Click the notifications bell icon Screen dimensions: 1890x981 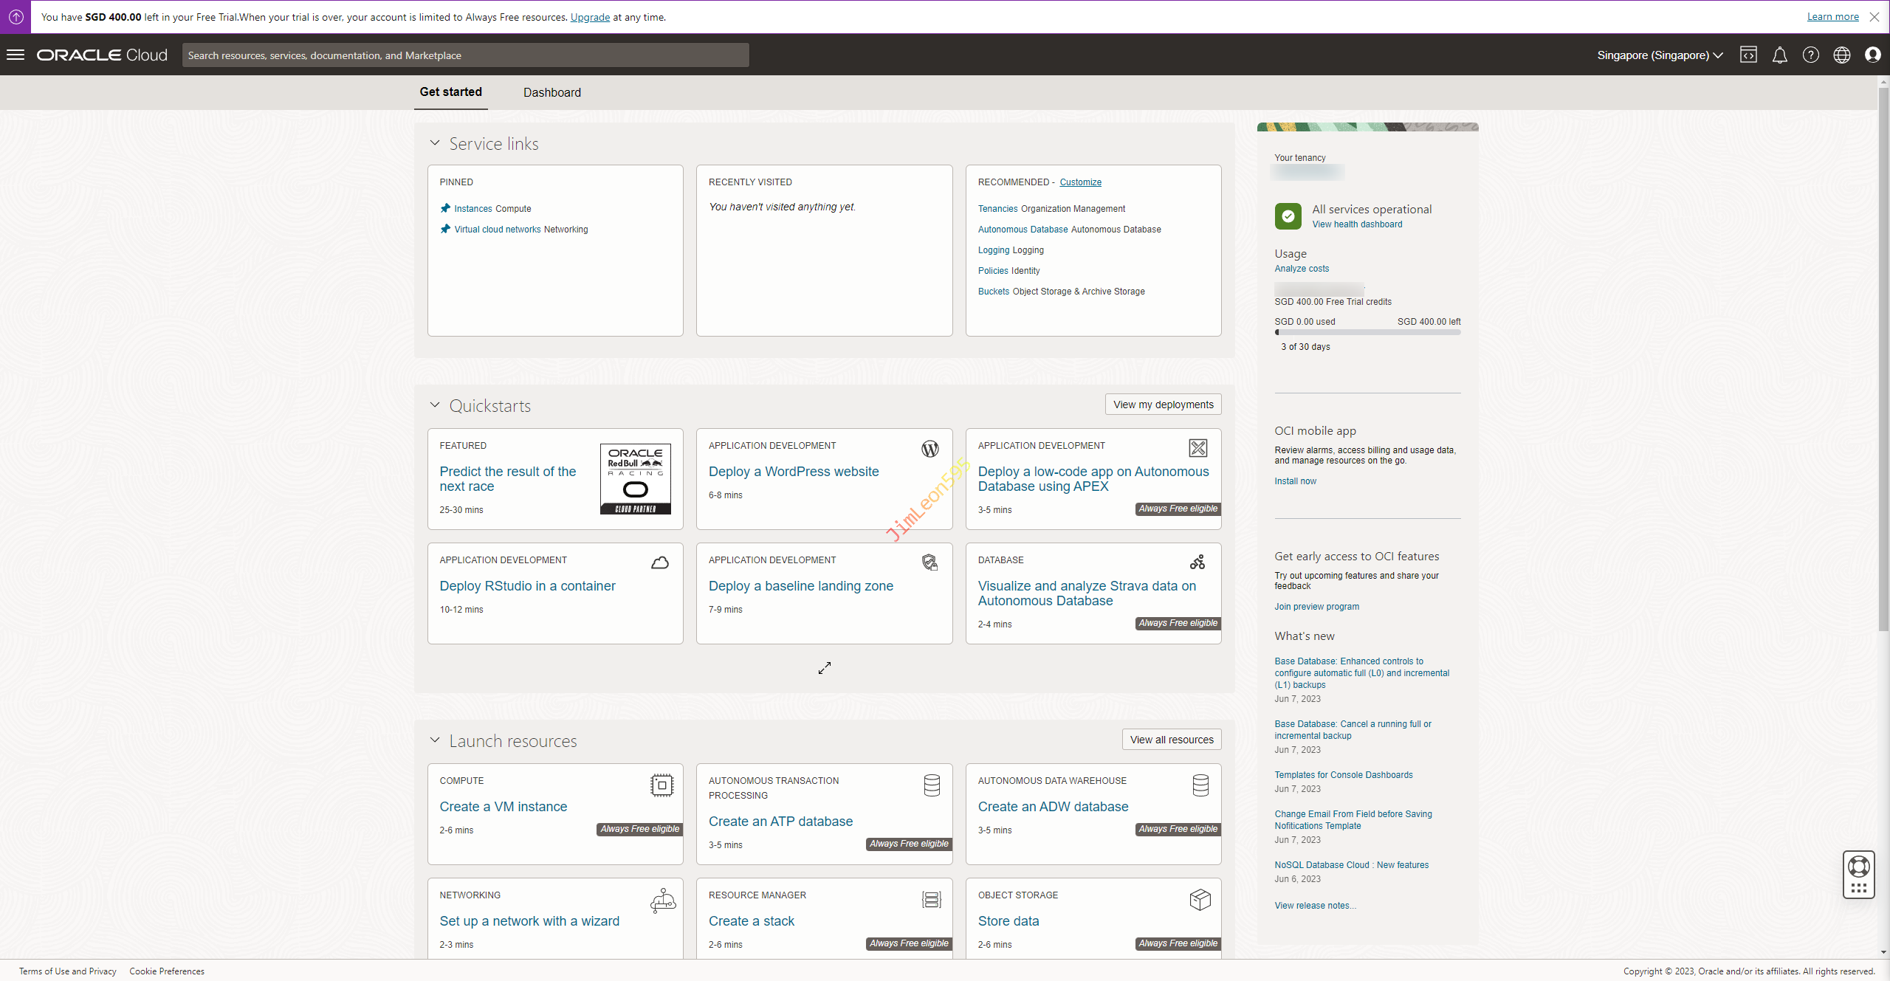1779,55
